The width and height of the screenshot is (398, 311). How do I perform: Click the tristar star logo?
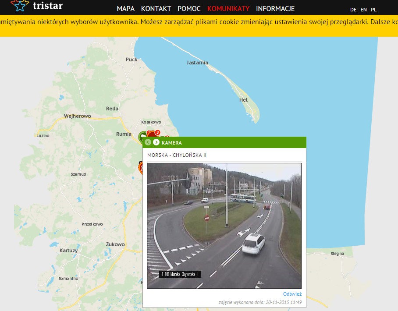coord(19,6)
